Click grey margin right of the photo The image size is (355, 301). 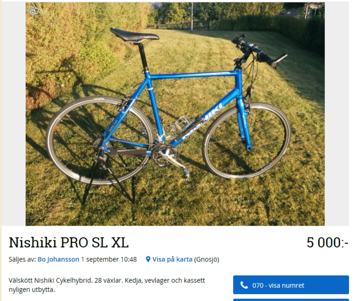click(337, 114)
